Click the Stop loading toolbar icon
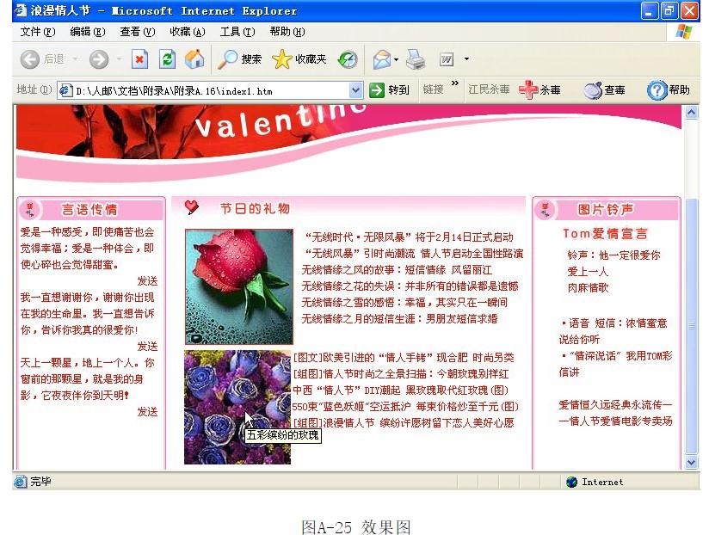This screenshot has width=709, height=535. click(x=139, y=59)
